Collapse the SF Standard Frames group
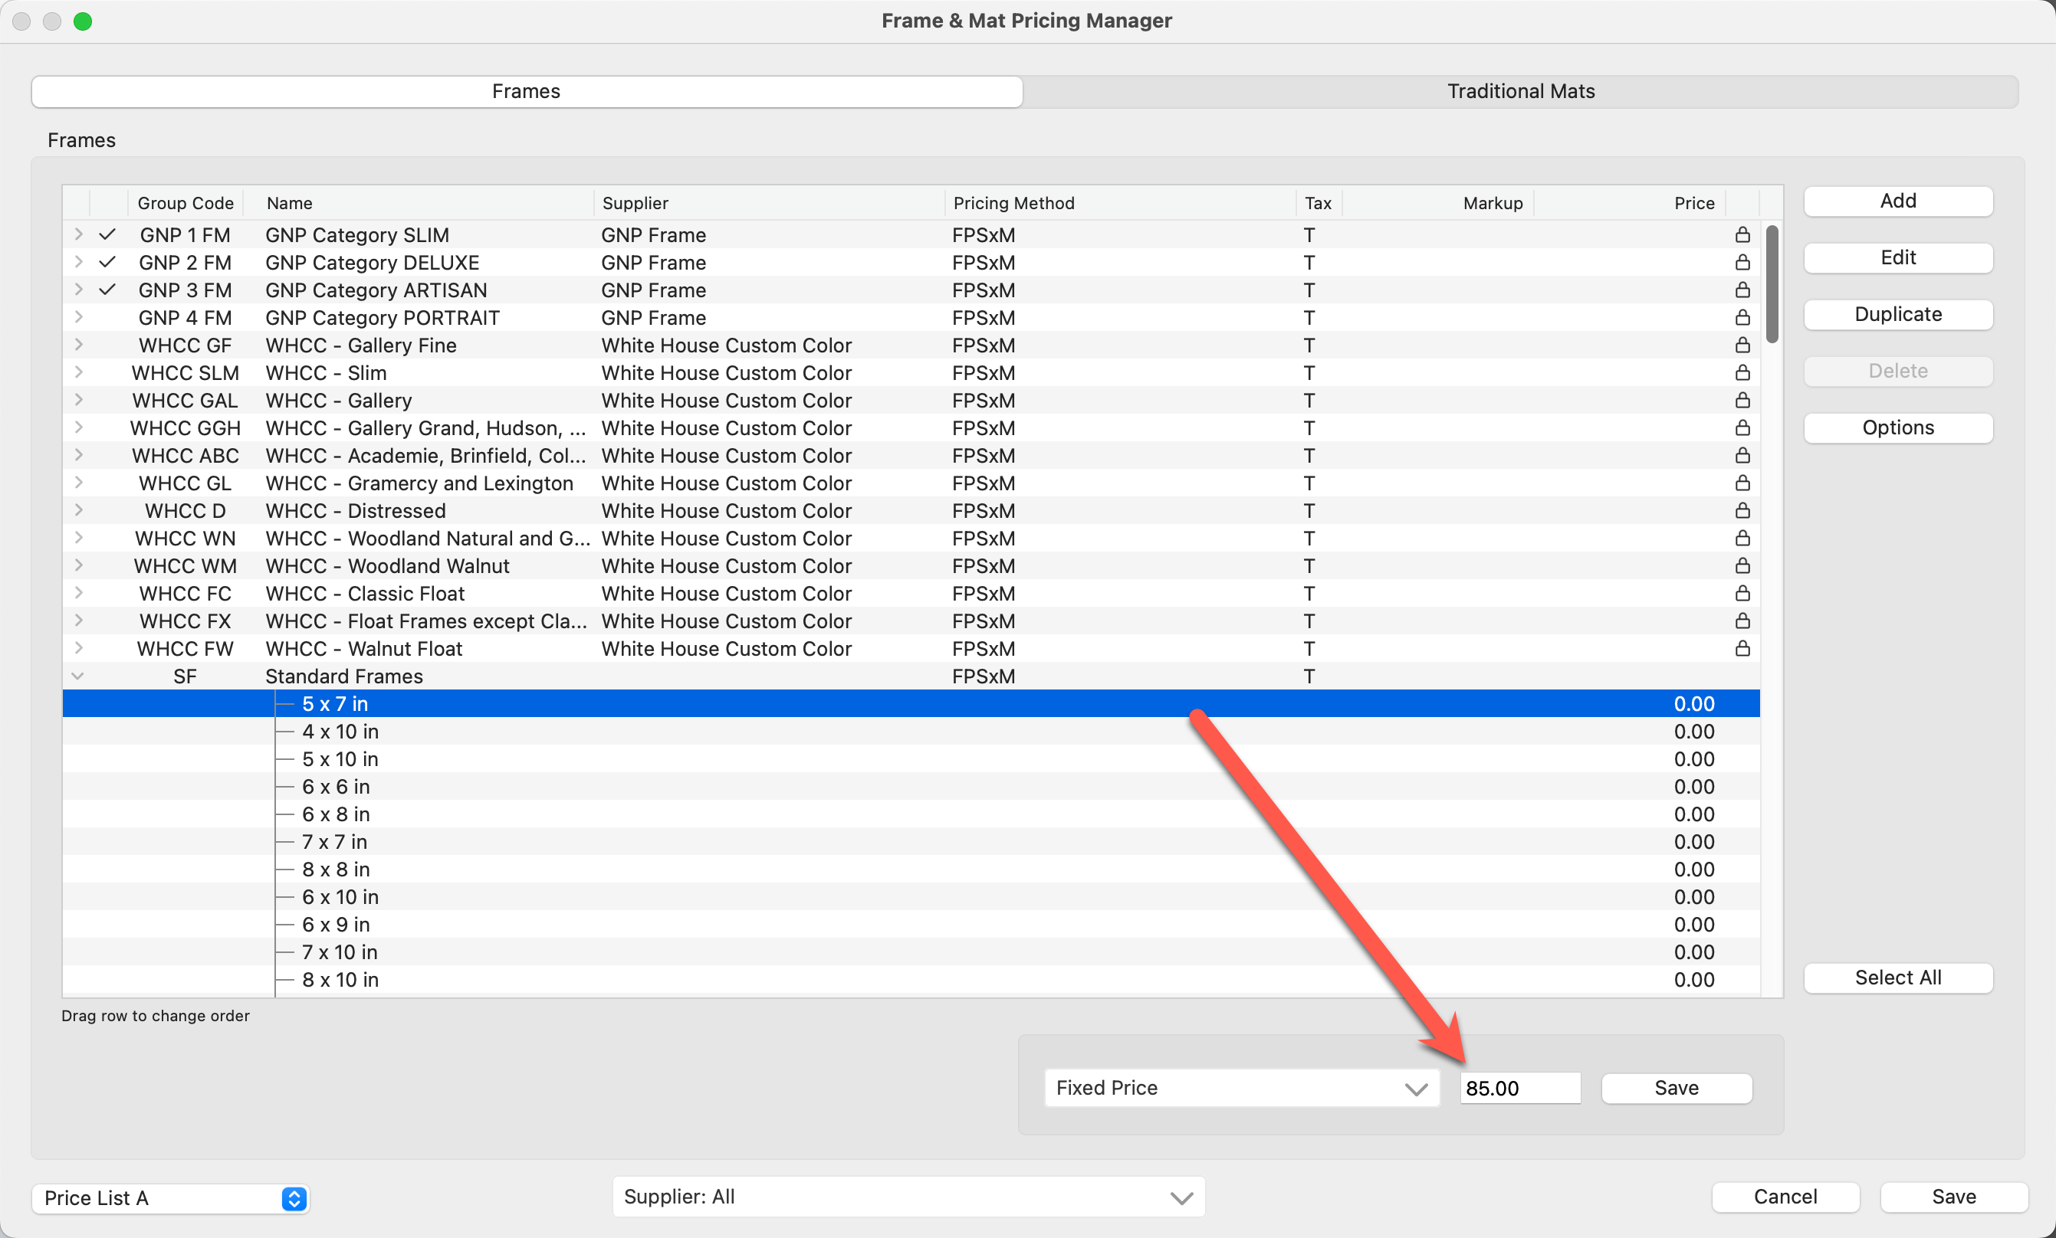This screenshot has height=1238, width=2056. (x=77, y=676)
